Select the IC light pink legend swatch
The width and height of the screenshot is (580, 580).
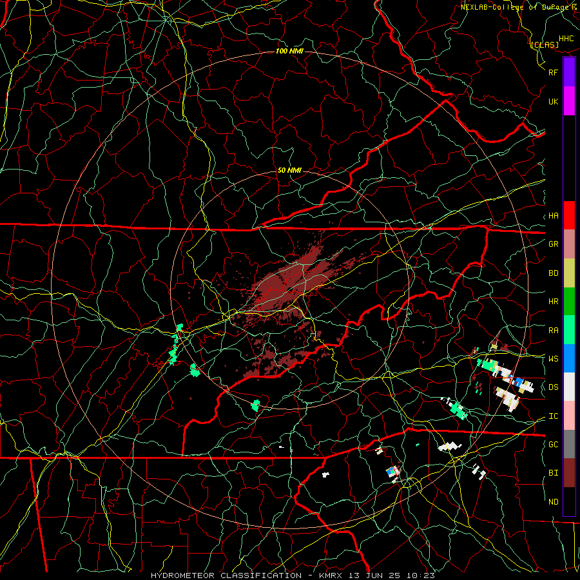click(x=569, y=416)
